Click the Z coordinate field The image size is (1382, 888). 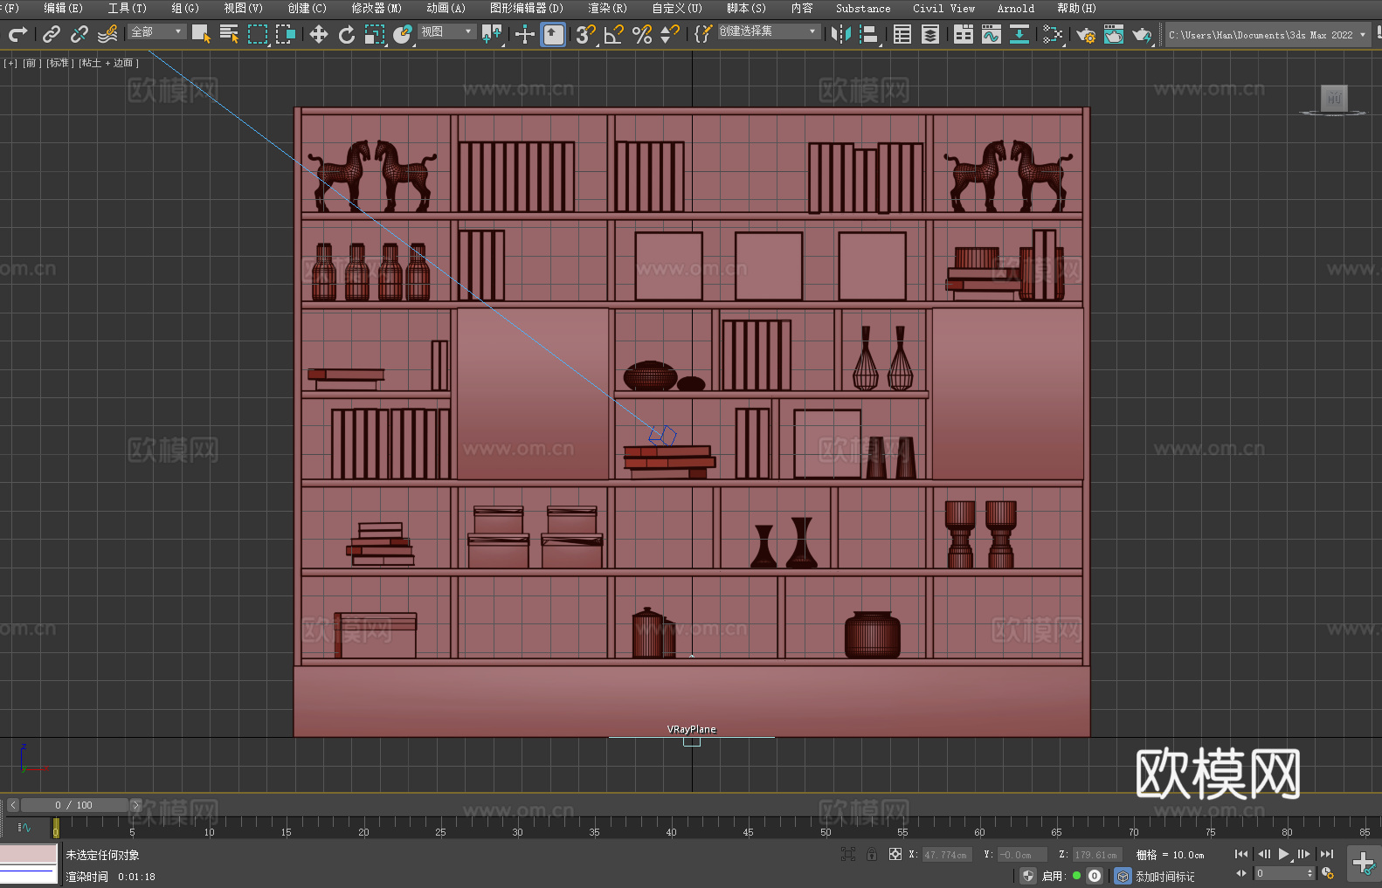(x=1096, y=855)
